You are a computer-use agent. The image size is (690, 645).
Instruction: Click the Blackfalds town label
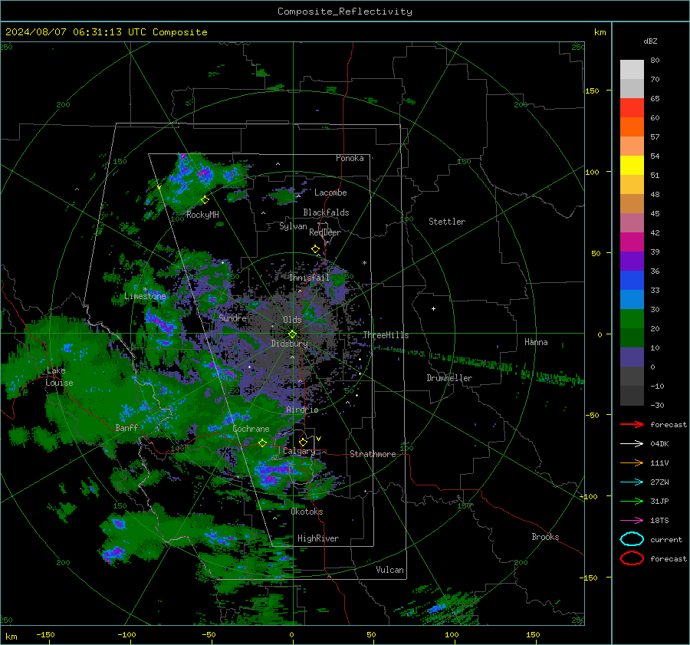[326, 212]
